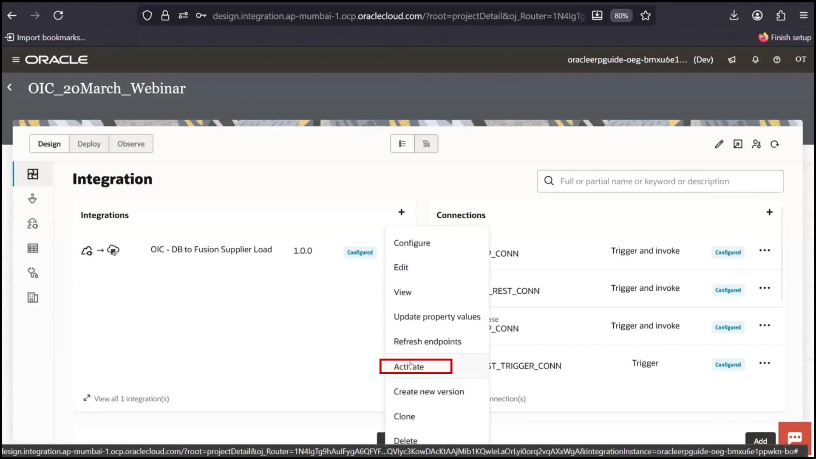Choose Update property values menu item
This screenshot has width=816, height=459.
(437, 317)
